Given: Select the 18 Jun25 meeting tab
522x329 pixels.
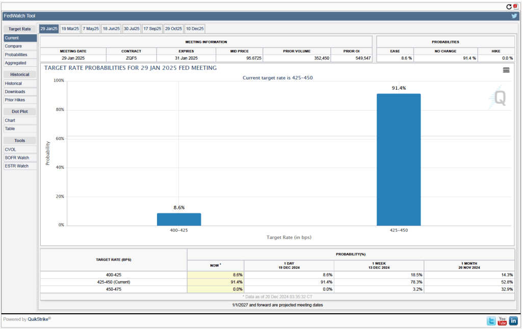Looking at the screenshot, I should 111,29.
